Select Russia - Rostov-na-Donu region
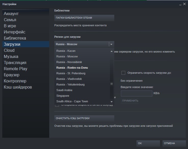The height and width of the screenshot is (149, 188). 82,68
